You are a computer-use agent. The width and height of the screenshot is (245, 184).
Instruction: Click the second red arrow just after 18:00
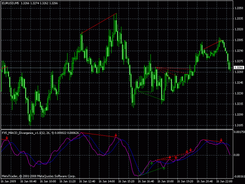(176, 157)
